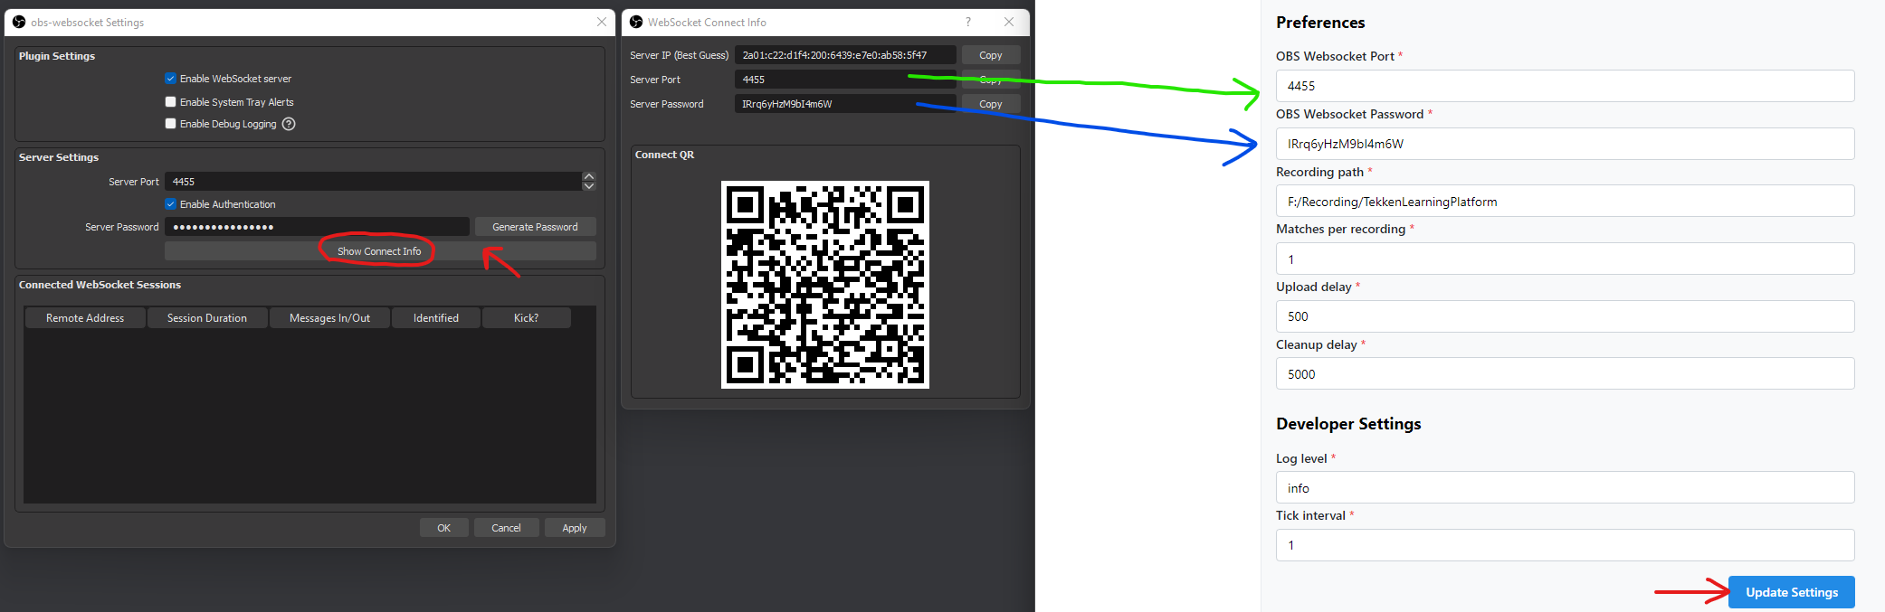Click the Connect QR label
Screen dimensions: 1885x612
(664, 155)
